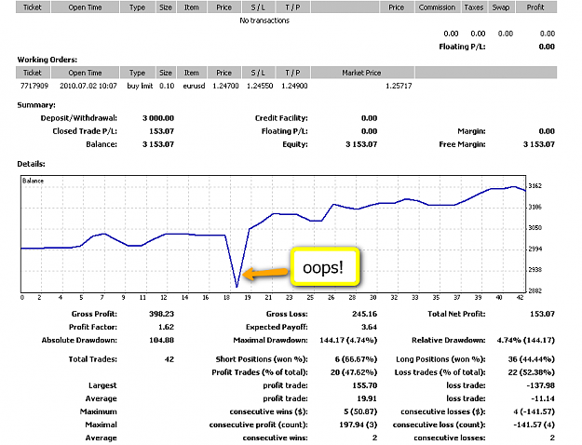Viewport: 582px width, 445px height.
Task: Click the eurusd item cell
Action: pos(194,86)
